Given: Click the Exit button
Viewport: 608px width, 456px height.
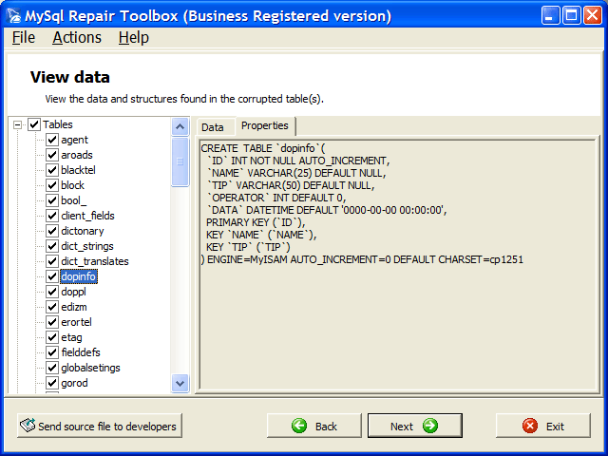Looking at the screenshot, I should point(543,426).
